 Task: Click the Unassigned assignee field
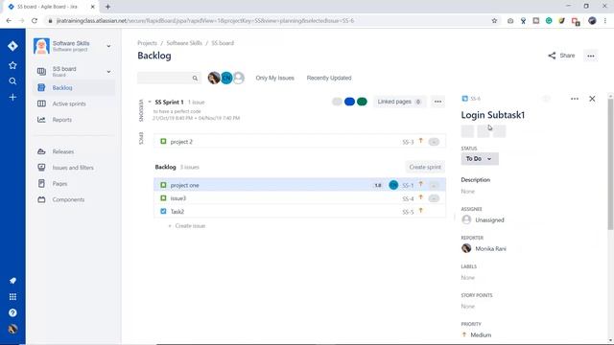483,219
